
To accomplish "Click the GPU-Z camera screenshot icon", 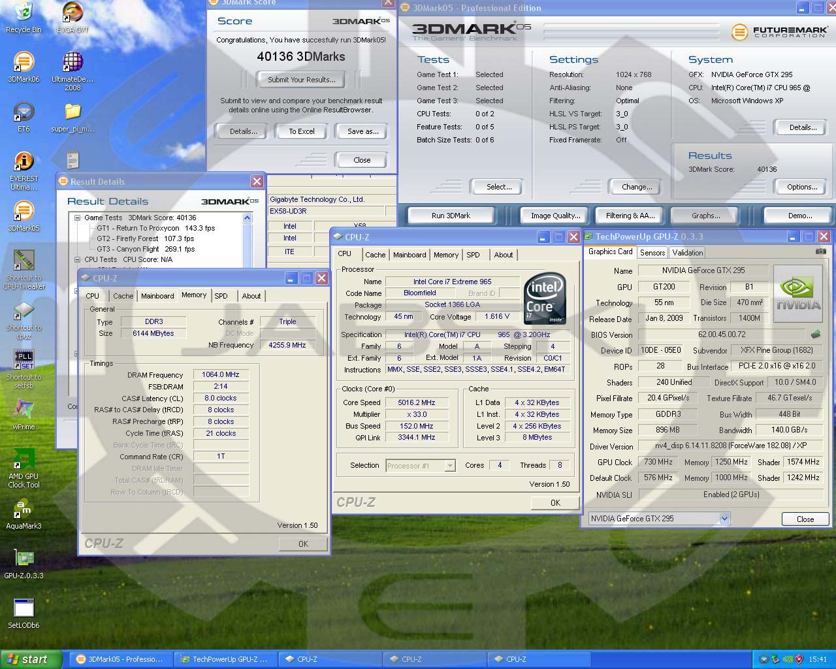I will point(821,252).
